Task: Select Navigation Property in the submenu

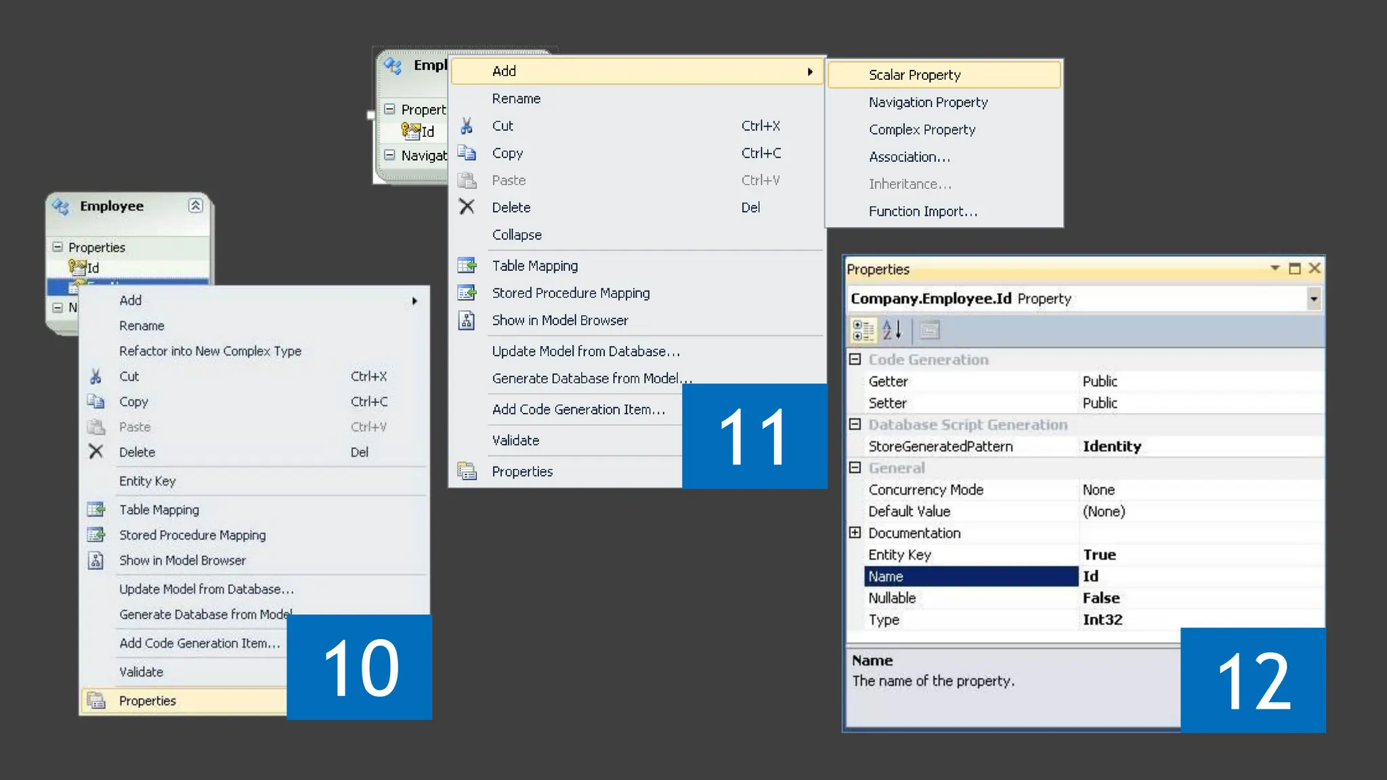Action: click(928, 102)
